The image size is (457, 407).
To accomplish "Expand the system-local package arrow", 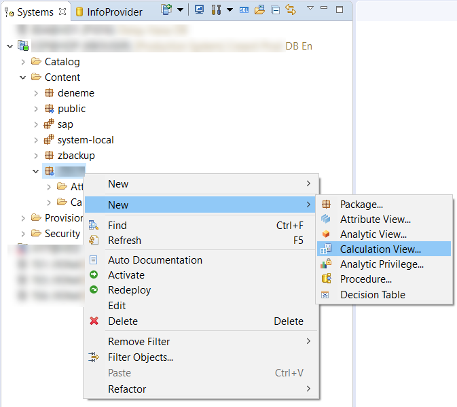I will pyautogui.click(x=36, y=140).
